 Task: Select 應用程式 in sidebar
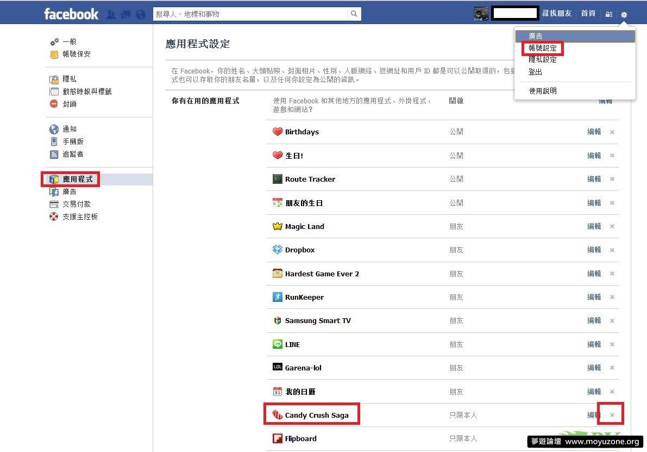pyautogui.click(x=78, y=179)
